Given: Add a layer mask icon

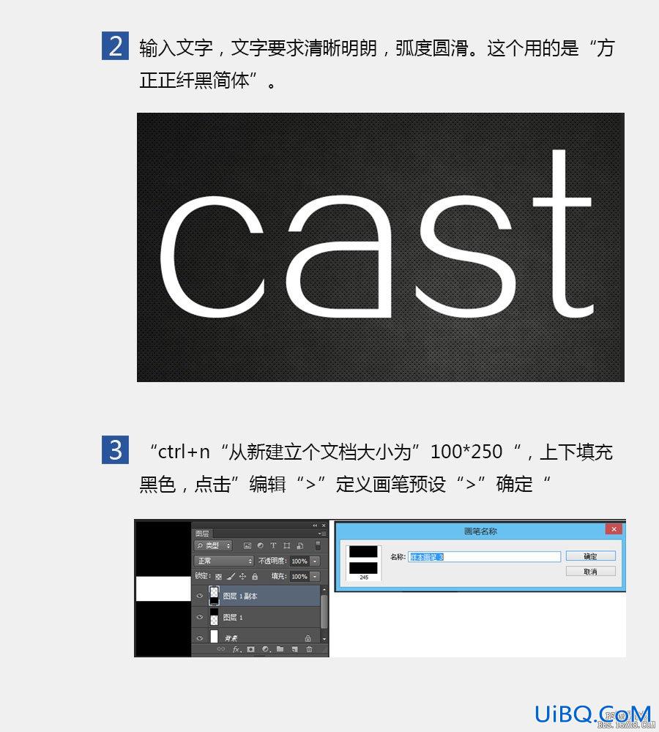Looking at the screenshot, I should point(251,649).
